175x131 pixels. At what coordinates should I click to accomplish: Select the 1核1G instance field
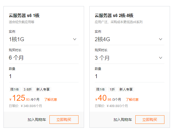tap(40, 39)
